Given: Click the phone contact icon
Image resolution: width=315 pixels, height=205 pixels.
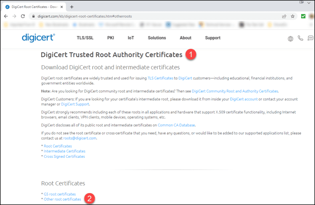Looking at the screenshot, I should tap(300, 38).
